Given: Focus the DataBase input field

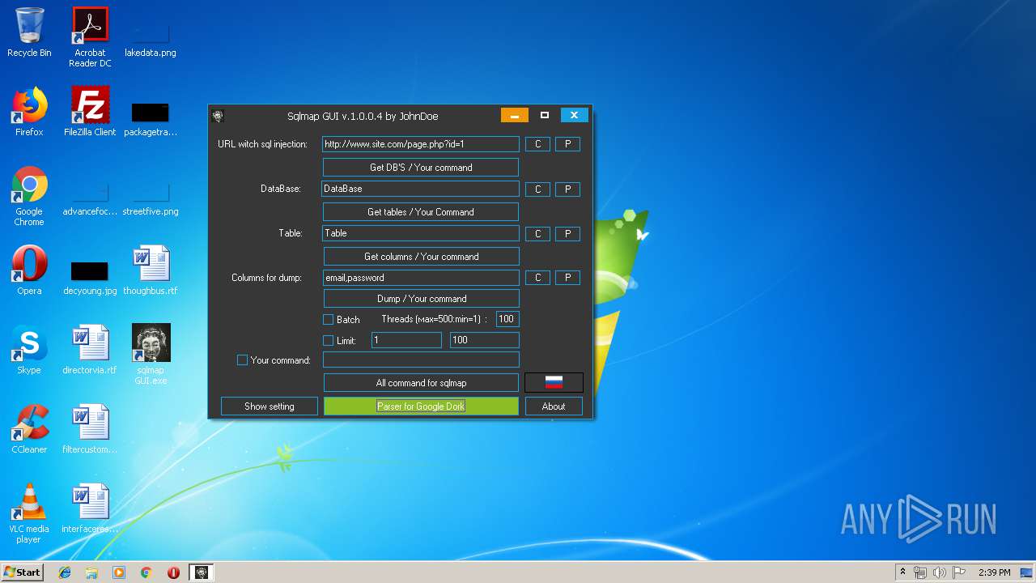Looking at the screenshot, I should 420,189.
